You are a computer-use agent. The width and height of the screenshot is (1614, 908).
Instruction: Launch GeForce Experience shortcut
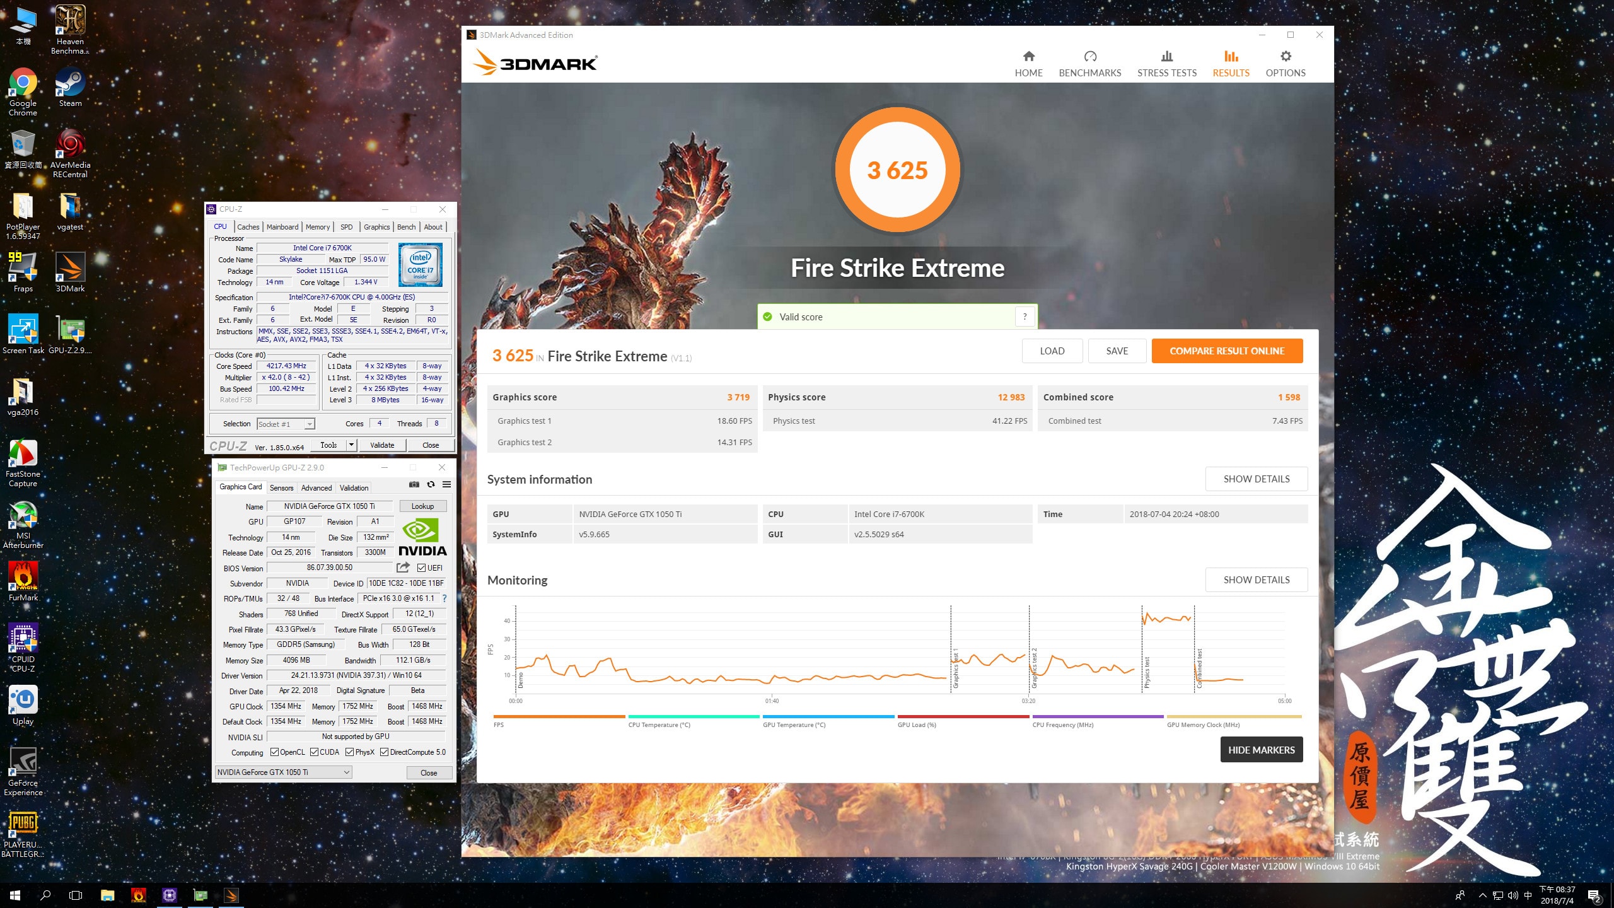point(23,772)
